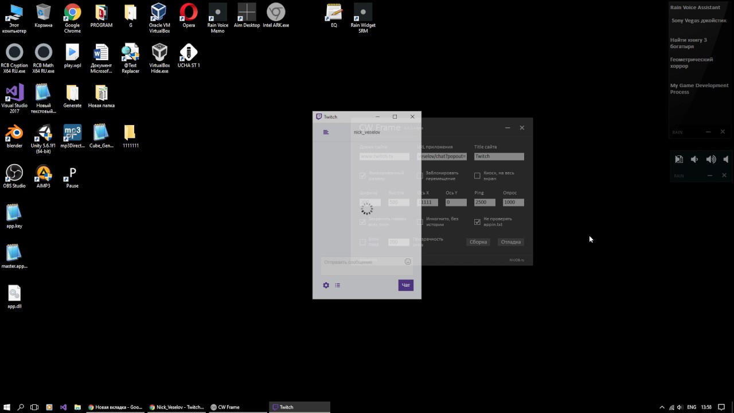Viewport: 734px width, 413px height.
Task: Open Aim Desktop shortcut icon
Action: click(x=247, y=15)
